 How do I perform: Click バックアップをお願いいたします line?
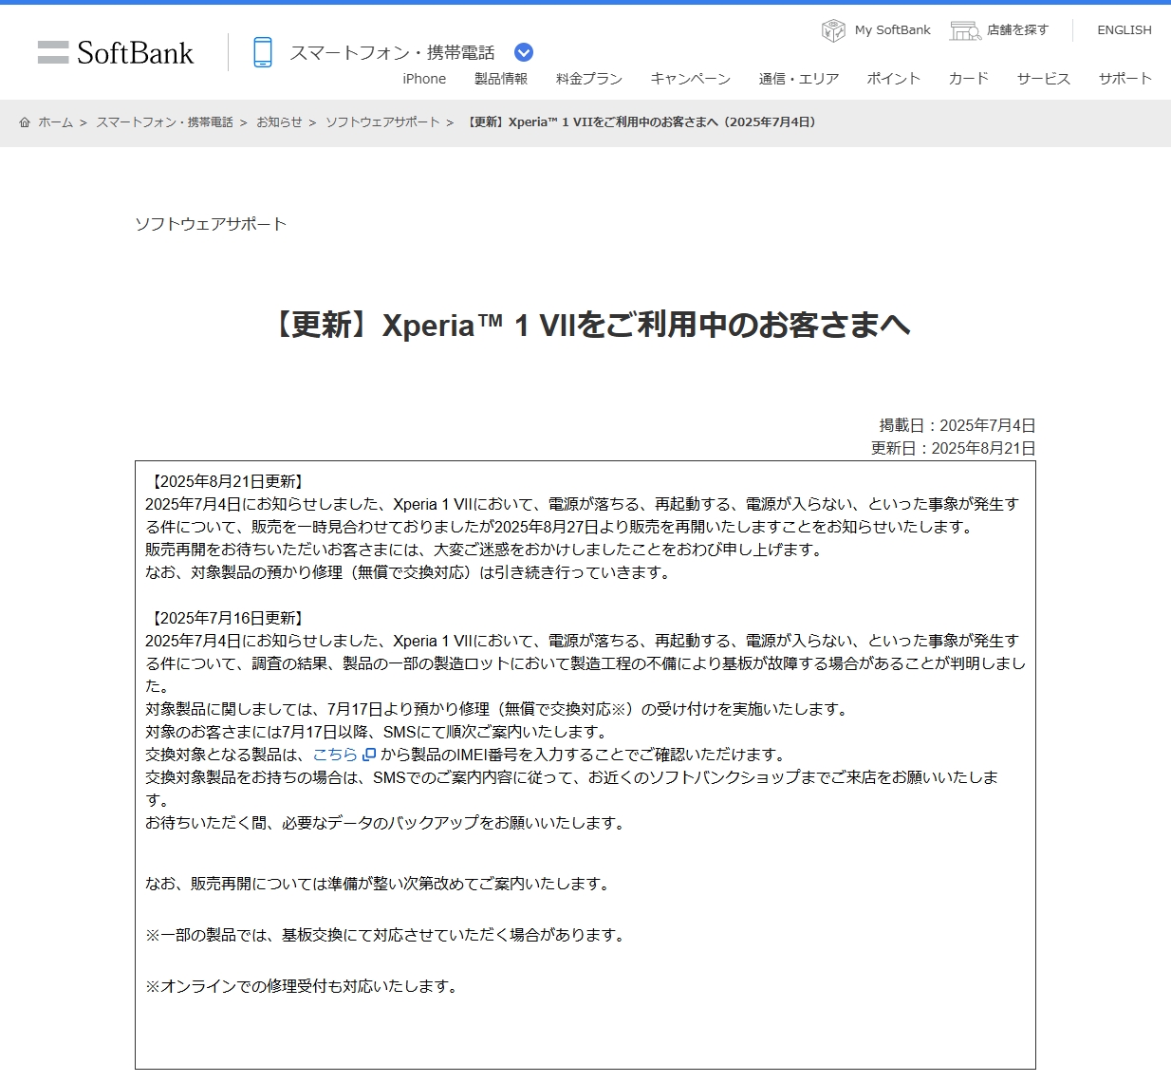(387, 823)
